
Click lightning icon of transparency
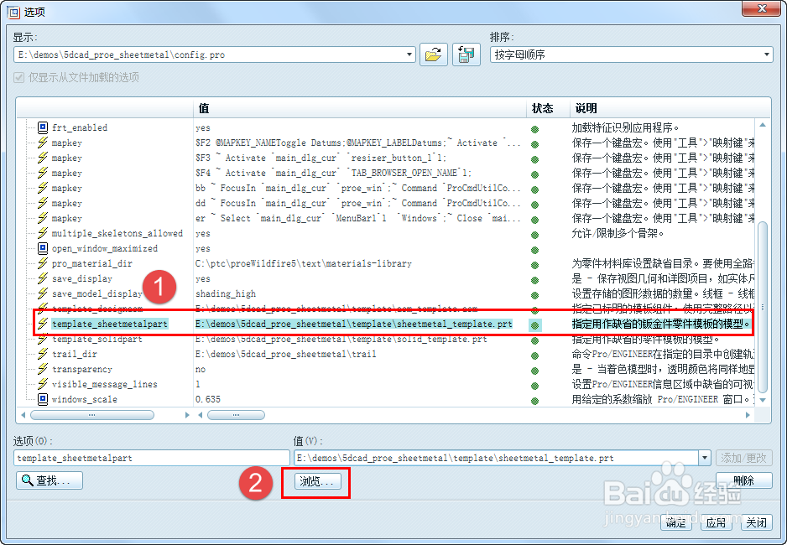coord(43,369)
